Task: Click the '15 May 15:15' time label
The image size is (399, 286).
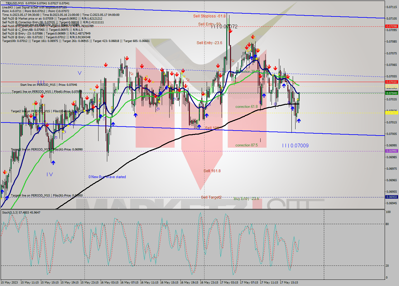Action: 50,283
